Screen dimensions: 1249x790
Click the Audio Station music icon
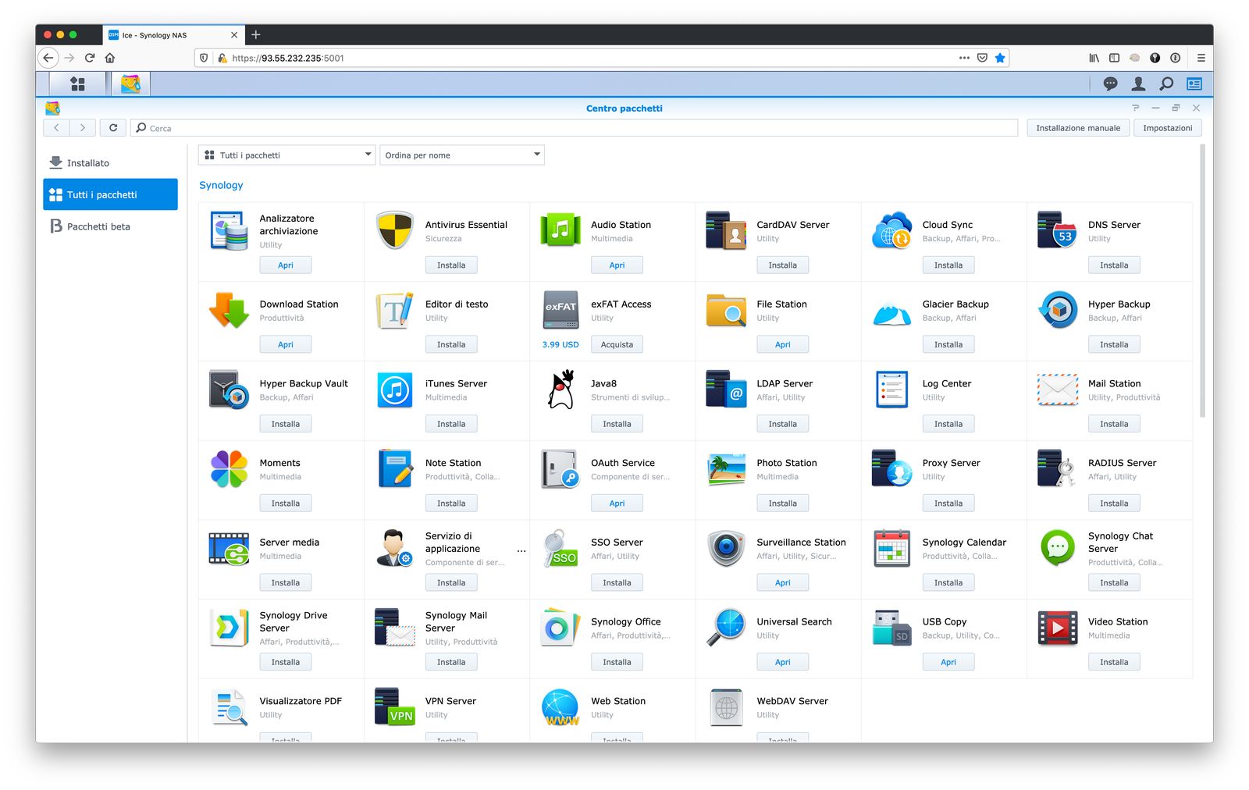point(560,231)
